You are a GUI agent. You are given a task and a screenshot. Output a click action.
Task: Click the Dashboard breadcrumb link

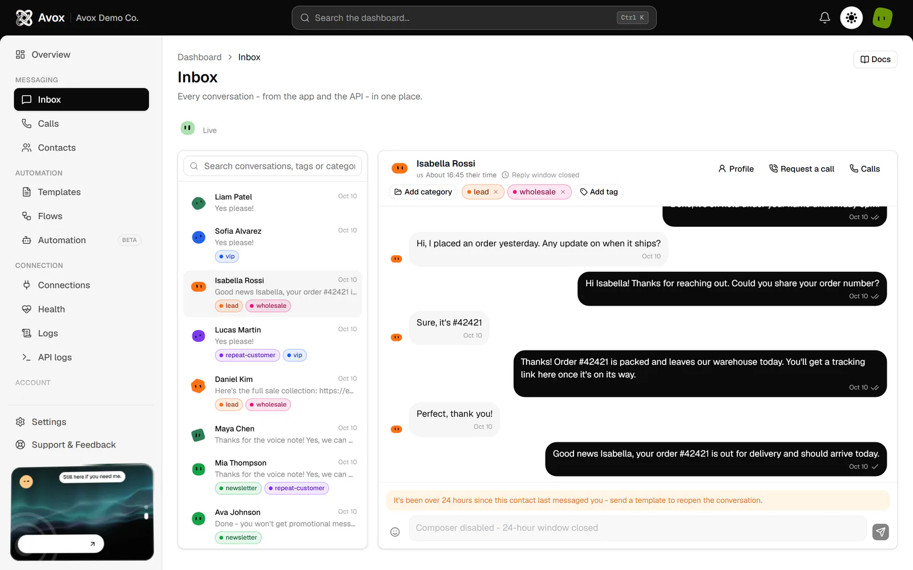pos(199,57)
